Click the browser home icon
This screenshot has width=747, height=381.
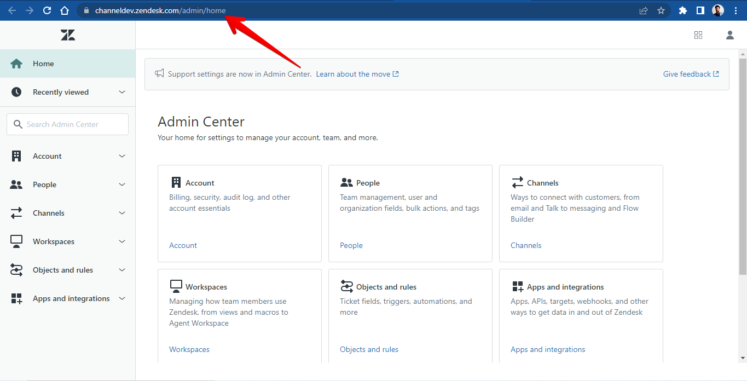[x=65, y=10]
